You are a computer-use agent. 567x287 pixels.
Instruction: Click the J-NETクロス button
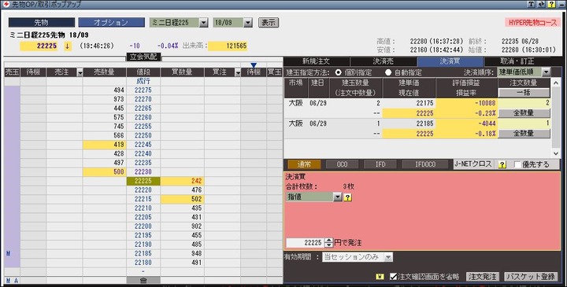(x=473, y=164)
